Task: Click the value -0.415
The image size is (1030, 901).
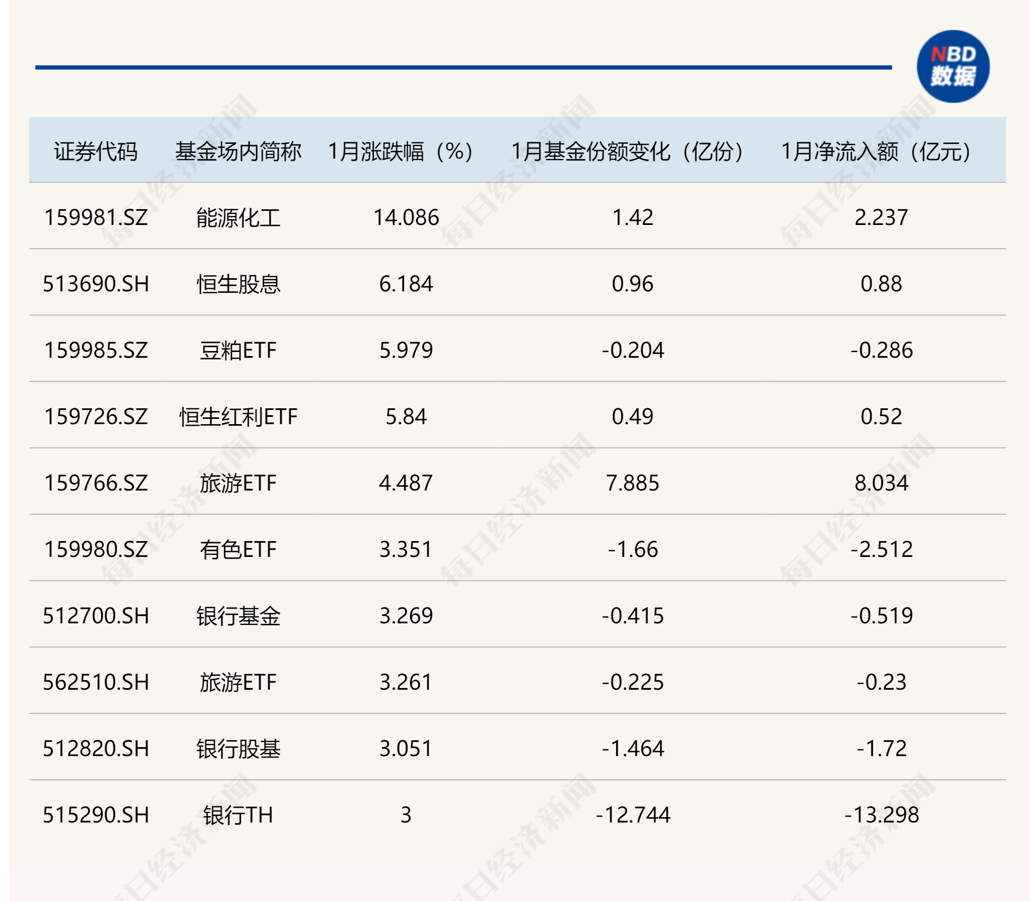Action: pyautogui.click(x=633, y=616)
